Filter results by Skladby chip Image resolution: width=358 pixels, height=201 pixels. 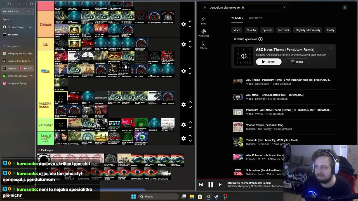pos(251,30)
